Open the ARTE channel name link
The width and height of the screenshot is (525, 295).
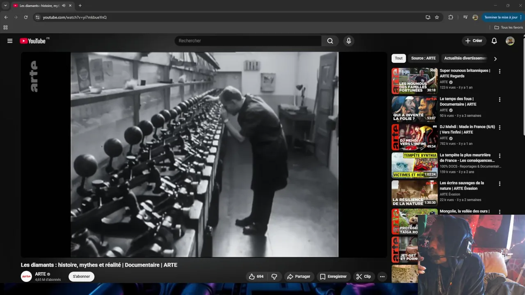(x=40, y=274)
